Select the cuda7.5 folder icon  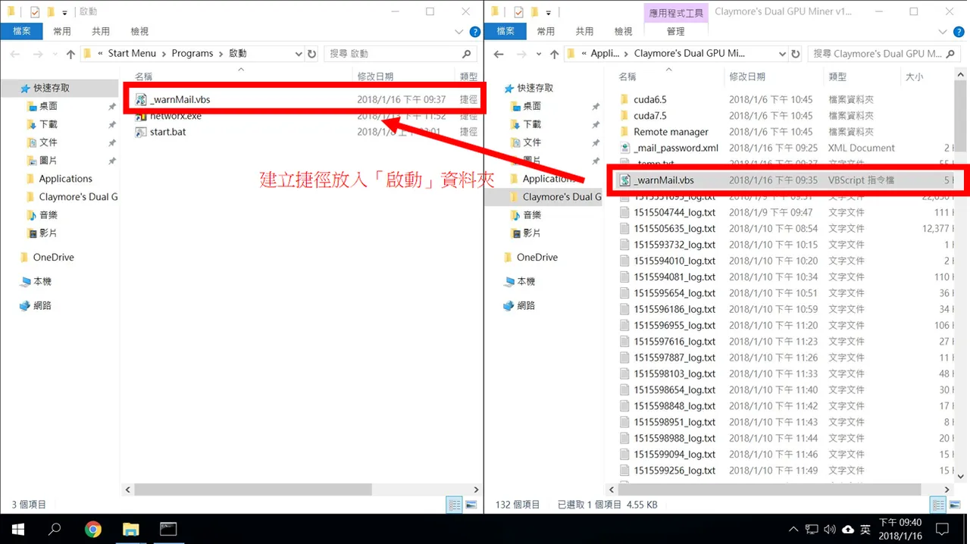pos(624,116)
